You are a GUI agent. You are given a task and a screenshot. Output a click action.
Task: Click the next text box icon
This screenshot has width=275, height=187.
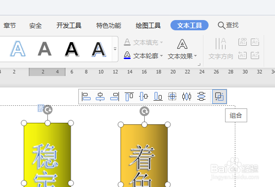[255, 55]
